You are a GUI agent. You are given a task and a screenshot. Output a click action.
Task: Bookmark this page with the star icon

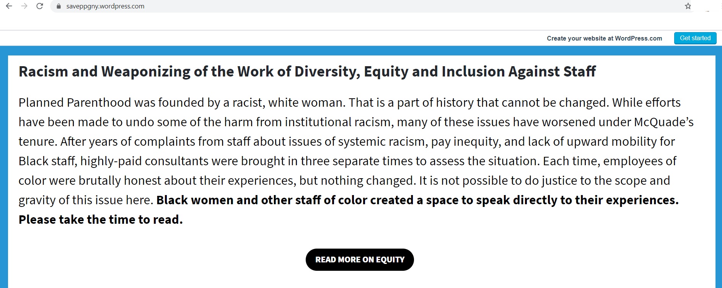click(688, 6)
